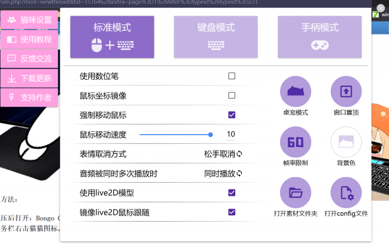Click the 下载更新 download update button
The image size is (389, 245).
[x=30, y=78]
